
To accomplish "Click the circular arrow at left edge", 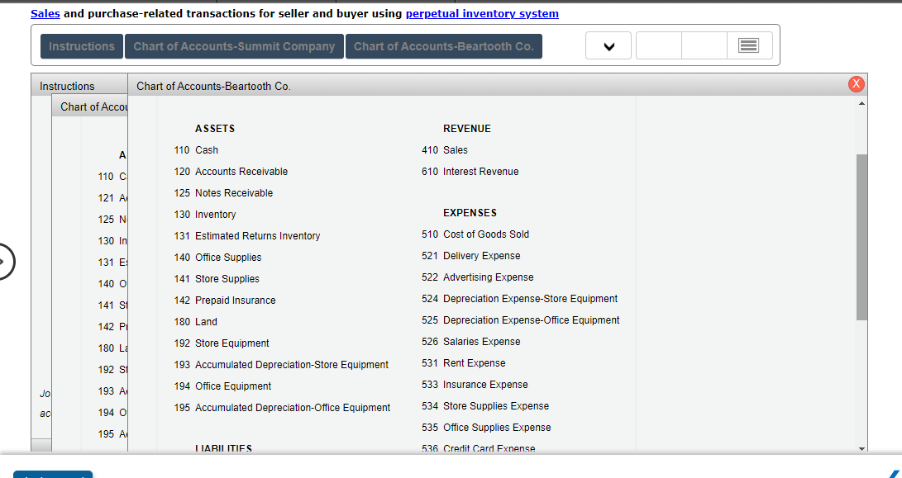I will [5, 262].
